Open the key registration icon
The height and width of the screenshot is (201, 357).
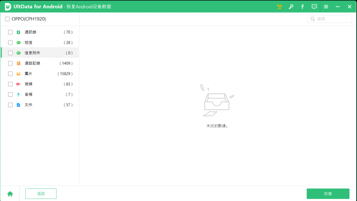291,7
